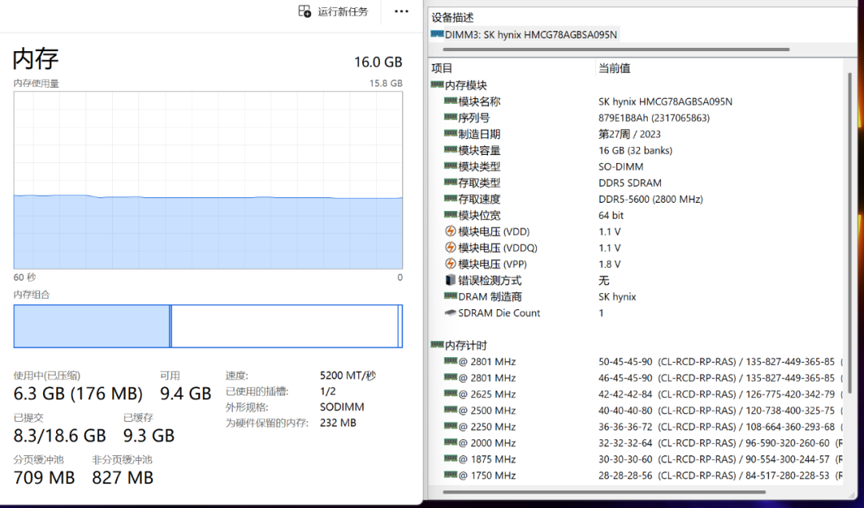Click the icon beside DRAM 制造商

click(450, 296)
